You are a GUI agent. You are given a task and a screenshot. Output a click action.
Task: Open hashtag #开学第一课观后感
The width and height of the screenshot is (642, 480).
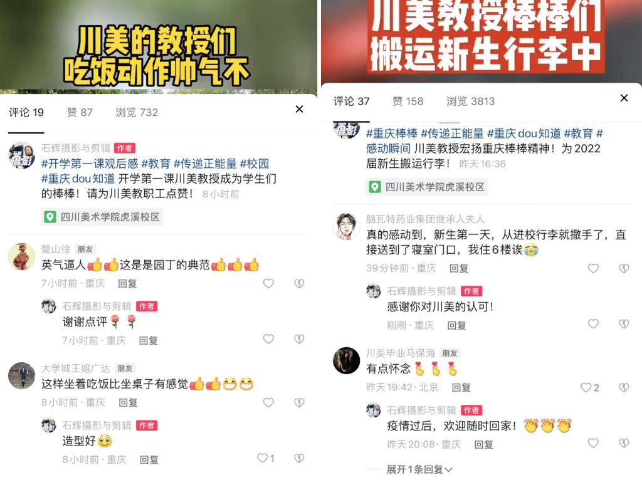point(90,164)
